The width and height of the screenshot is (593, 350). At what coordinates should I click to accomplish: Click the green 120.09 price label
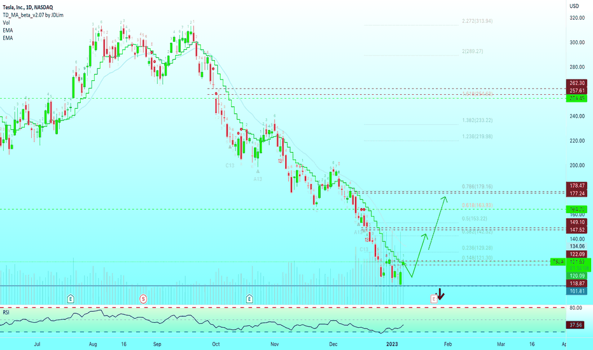[576, 276]
